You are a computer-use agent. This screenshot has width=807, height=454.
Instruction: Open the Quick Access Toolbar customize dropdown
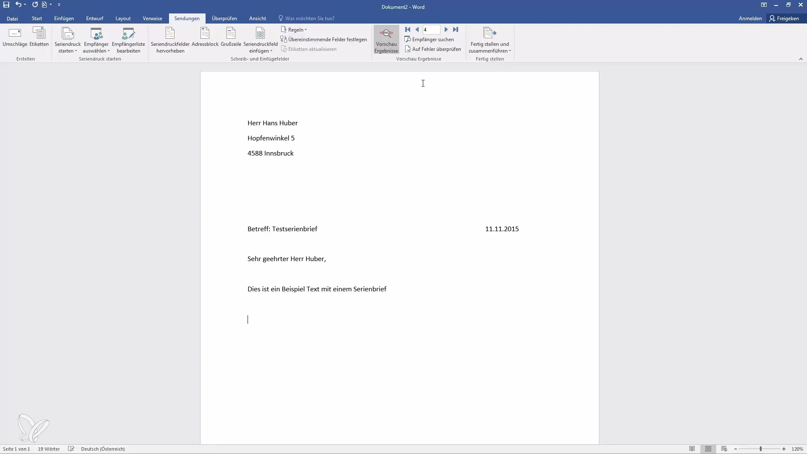(59, 5)
